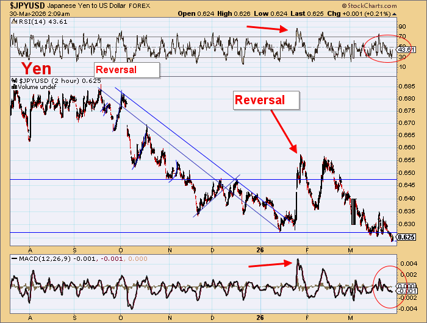The width and height of the screenshot is (427, 323).
Task: Select the right Reversal annotation box
Action: (266, 100)
